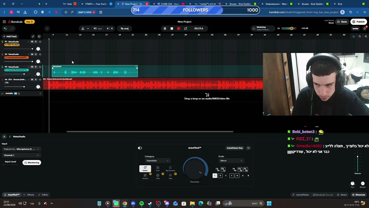
Task: Open Spotify from the Windows taskbar
Action: [x=142, y=203]
